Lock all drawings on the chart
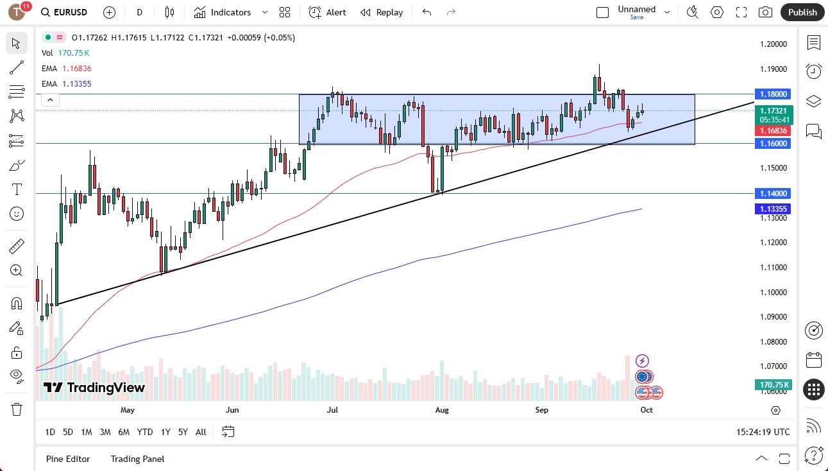Viewport: 828px width, 471px height. pos(16,352)
